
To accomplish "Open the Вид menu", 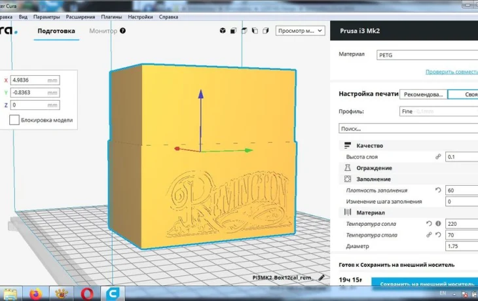I will tap(23, 17).
